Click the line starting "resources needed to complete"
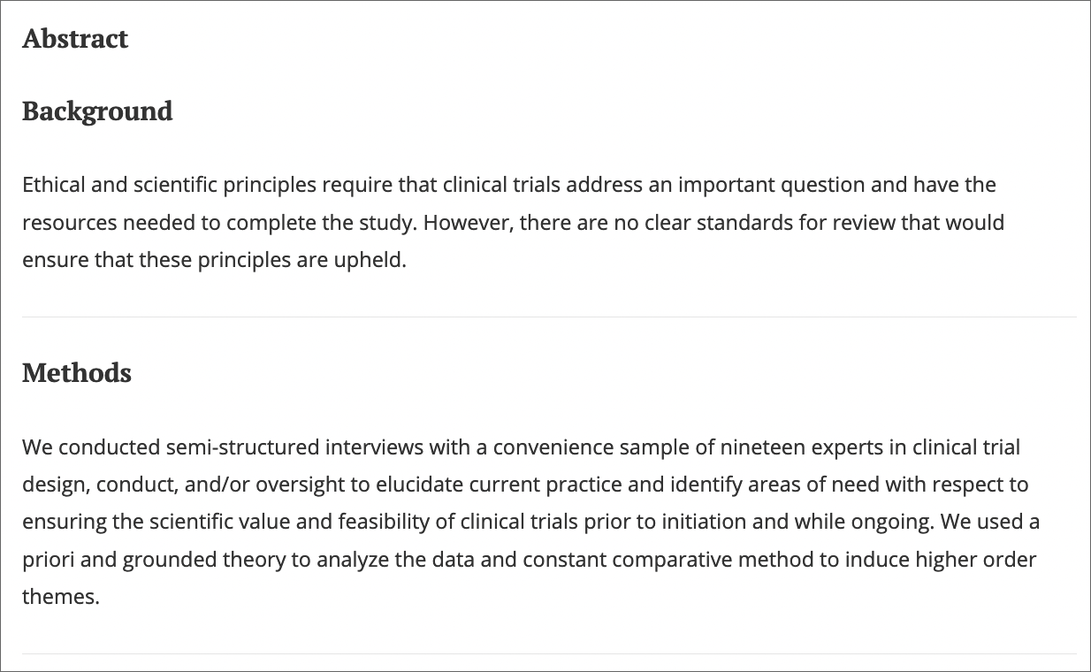The image size is (1091, 672). pyautogui.click(x=513, y=222)
